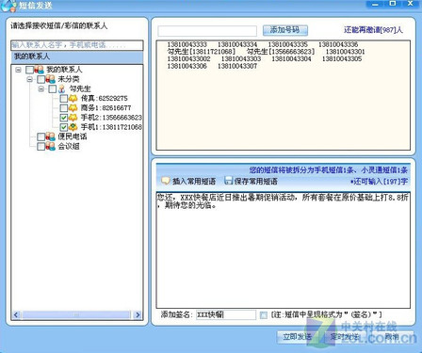Collapse the 我的联系人 tree node
Screen dimensions: 422x353
(18, 70)
